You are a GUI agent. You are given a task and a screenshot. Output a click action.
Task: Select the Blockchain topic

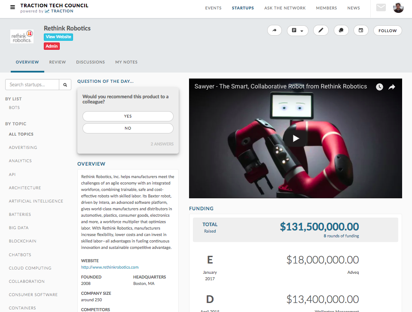click(23, 241)
